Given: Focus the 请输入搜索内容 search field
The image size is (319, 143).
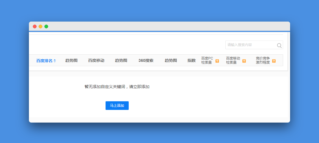Looking at the screenshot, I should pos(254,45).
